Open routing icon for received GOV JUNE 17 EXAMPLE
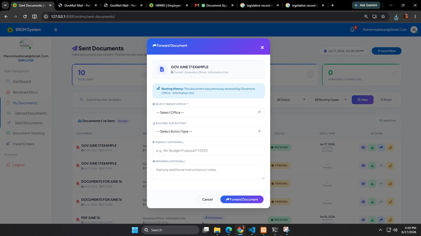Screen dimensions: 421x236 pos(390,148)
